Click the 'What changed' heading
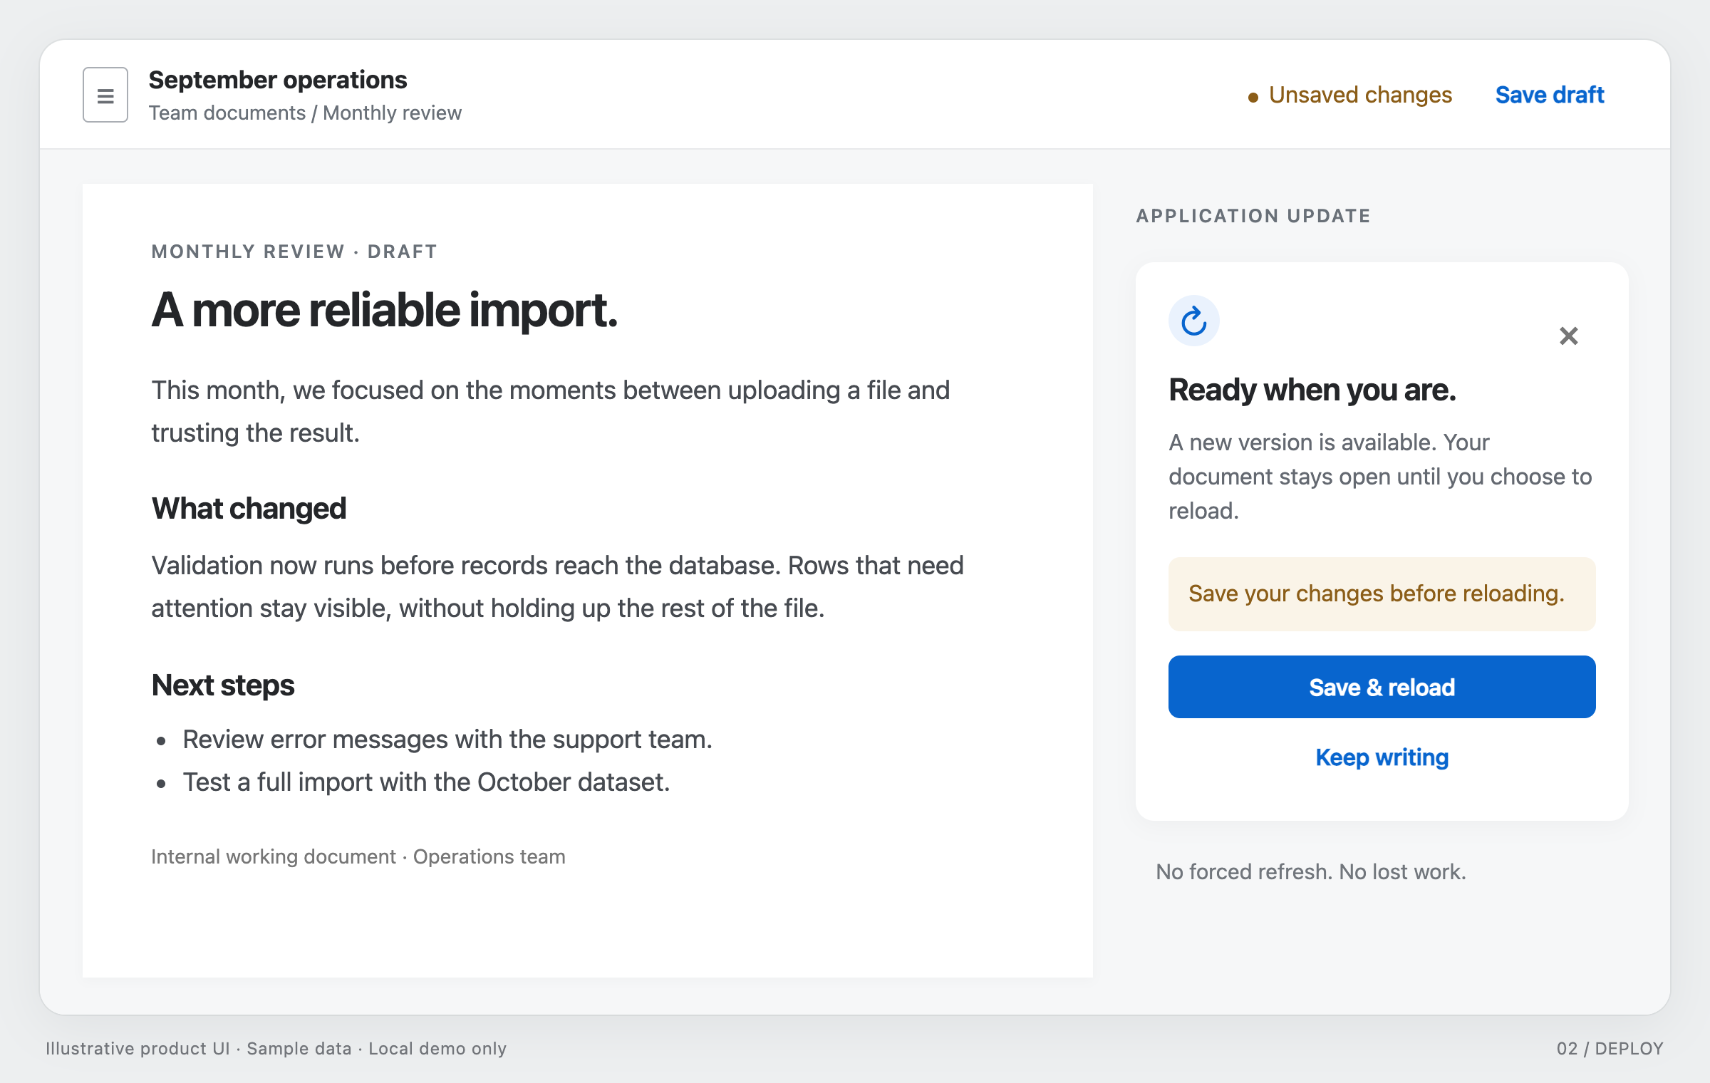The image size is (1710, 1083). tap(249, 509)
